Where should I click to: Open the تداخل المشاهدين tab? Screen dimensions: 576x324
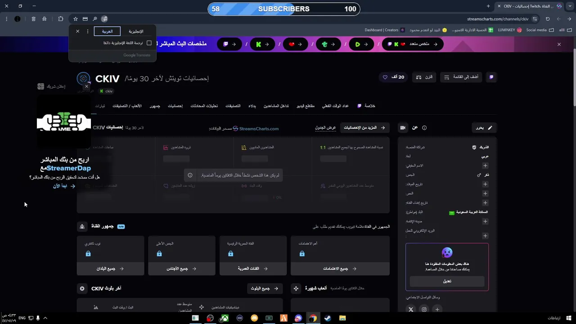pos(276,106)
